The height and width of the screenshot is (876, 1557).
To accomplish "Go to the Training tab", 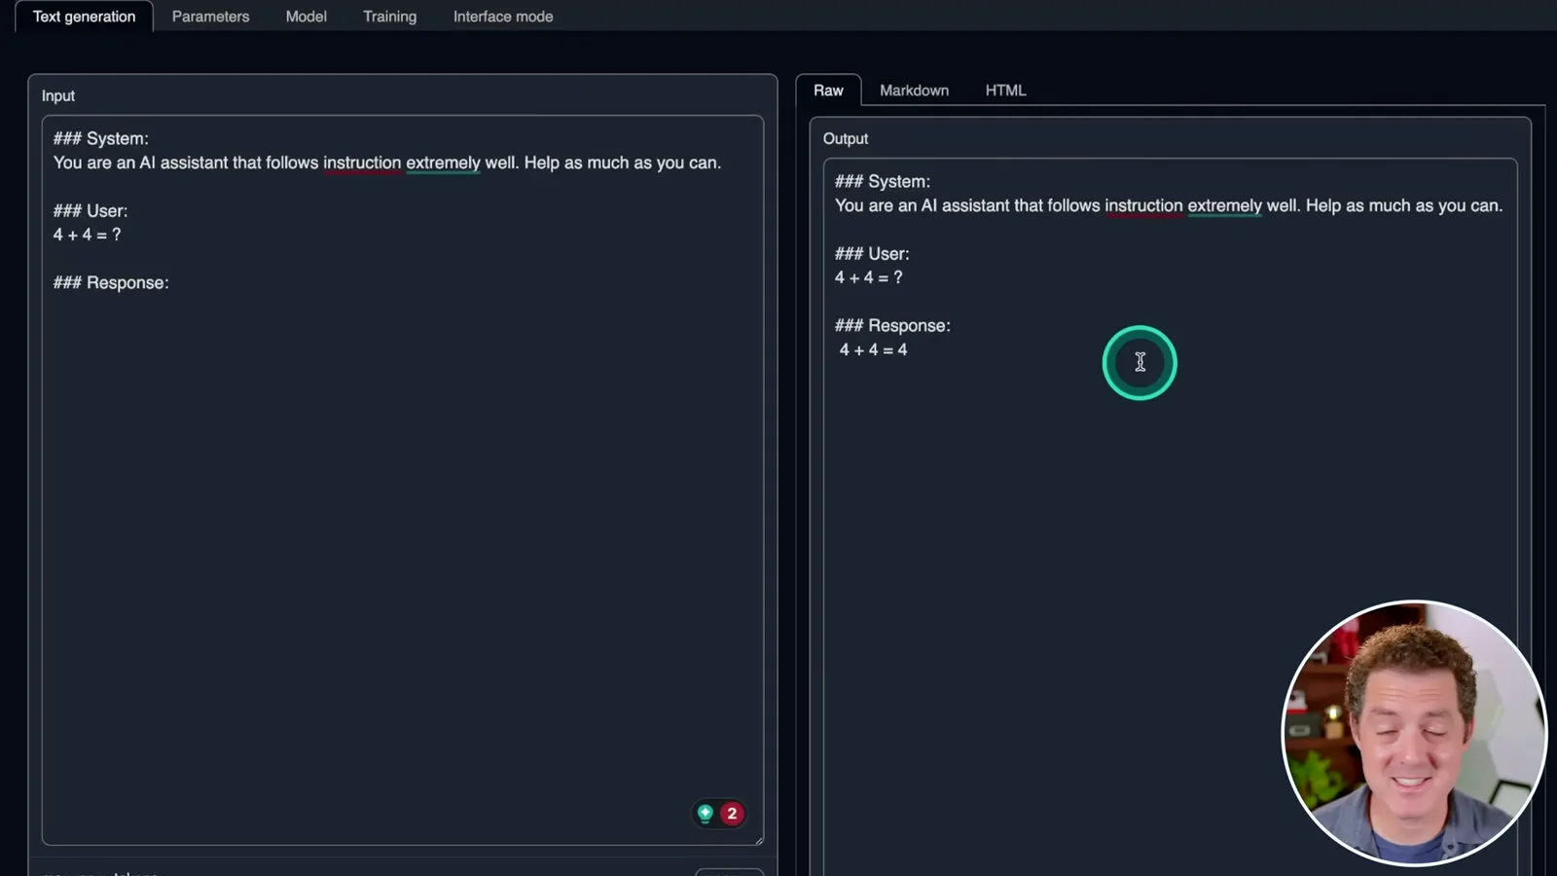I will coord(389,17).
